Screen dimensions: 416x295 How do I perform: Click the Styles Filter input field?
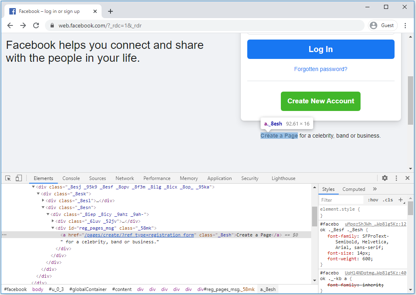pyautogui.click(x=342, y=200)
